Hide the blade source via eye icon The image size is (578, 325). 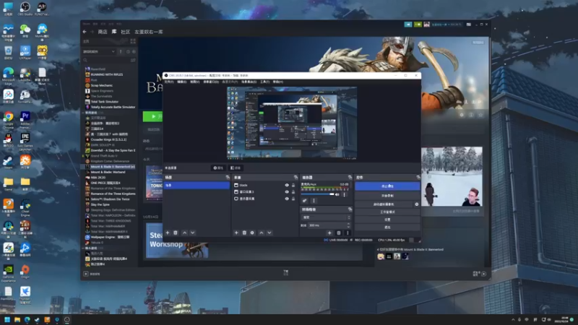[x=287, y=186]
